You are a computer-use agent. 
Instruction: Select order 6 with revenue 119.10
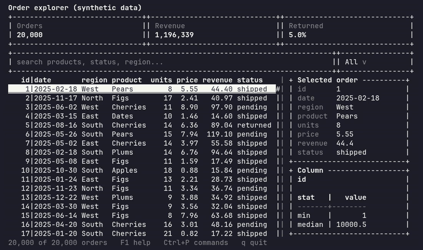click(x=142, y=134)
